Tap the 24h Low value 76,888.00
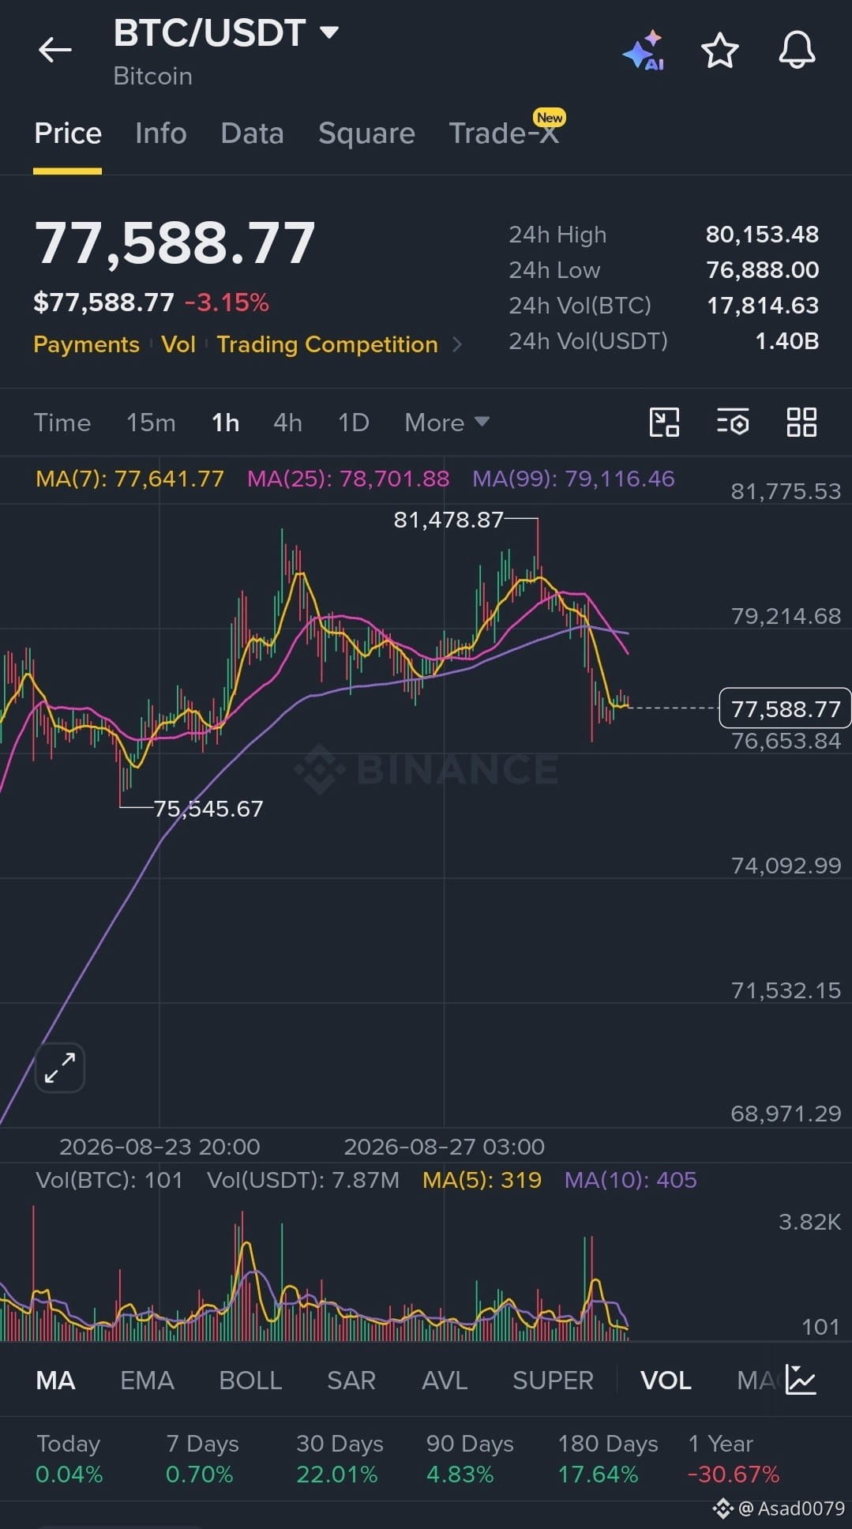 pos(762,270)
